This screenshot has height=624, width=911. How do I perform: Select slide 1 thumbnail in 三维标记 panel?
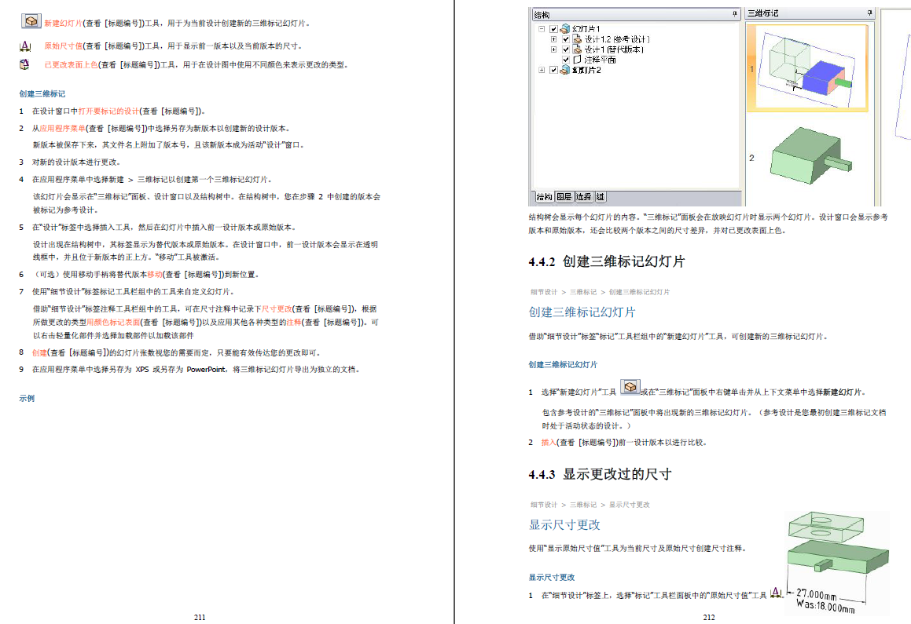pyautogui.click(x=807, y=68)
